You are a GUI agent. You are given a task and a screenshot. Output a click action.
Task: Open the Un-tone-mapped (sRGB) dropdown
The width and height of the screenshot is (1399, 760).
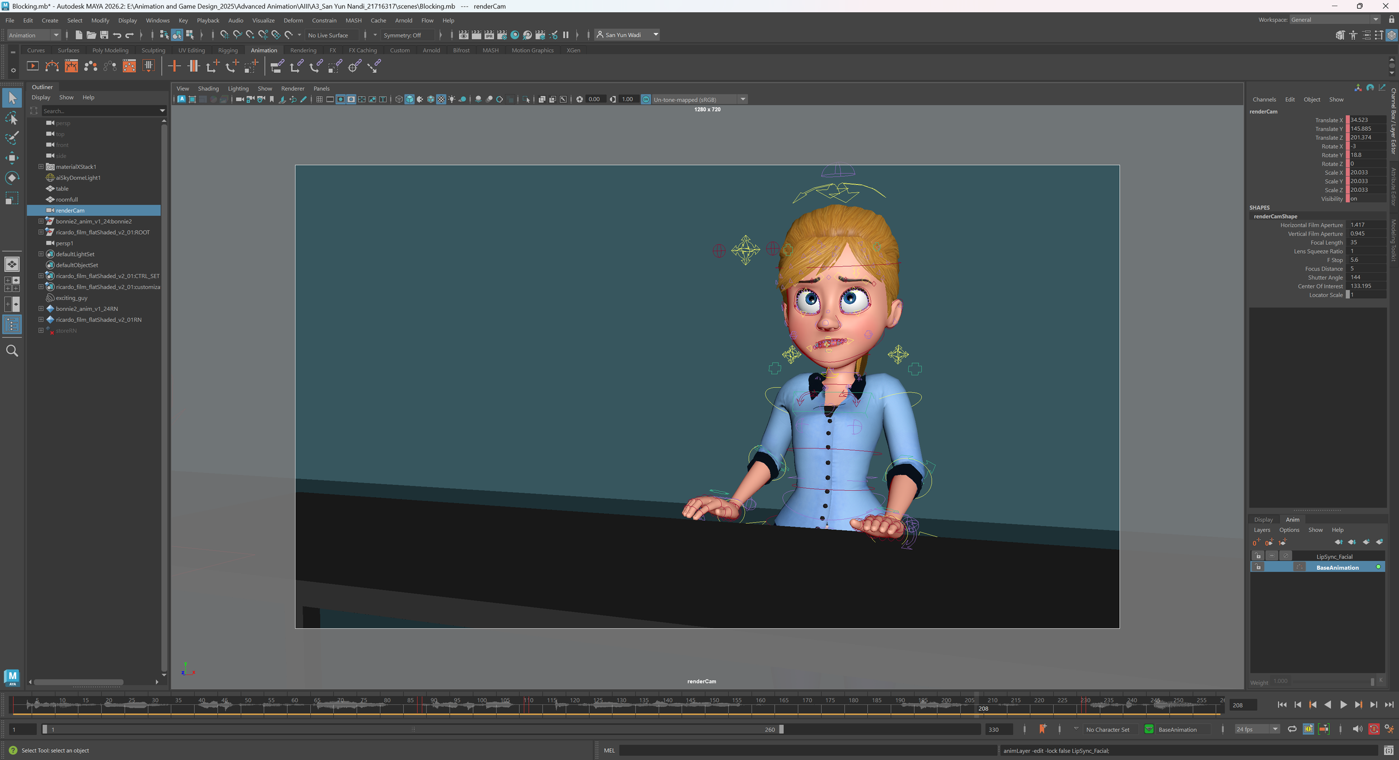pos(699,100)
